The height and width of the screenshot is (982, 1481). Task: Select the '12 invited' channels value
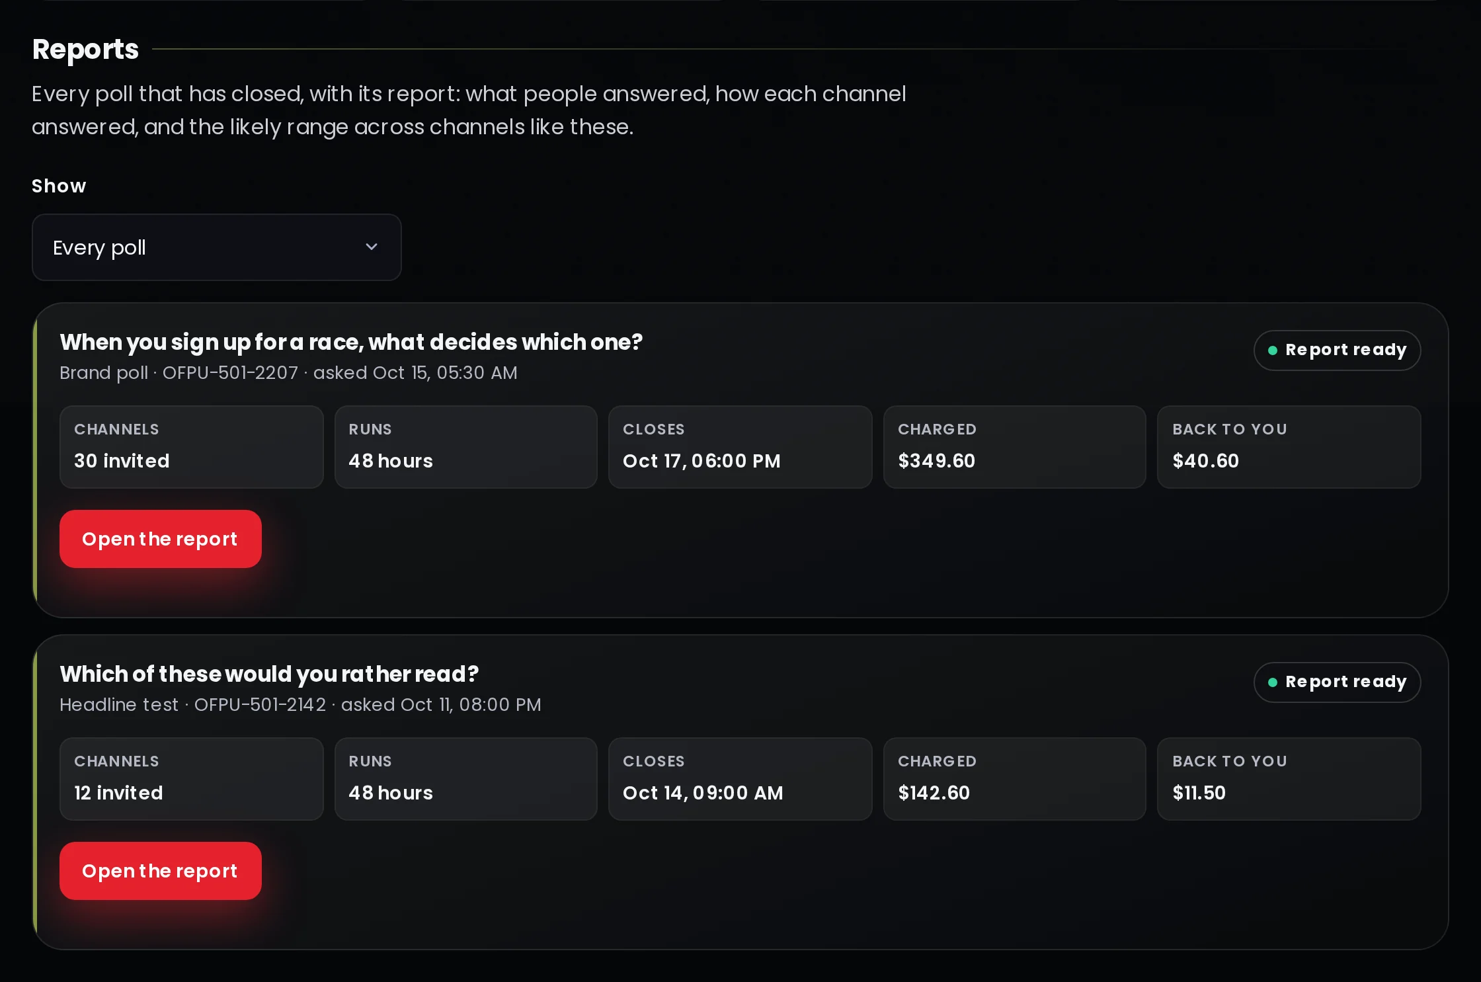coord(118,792)
